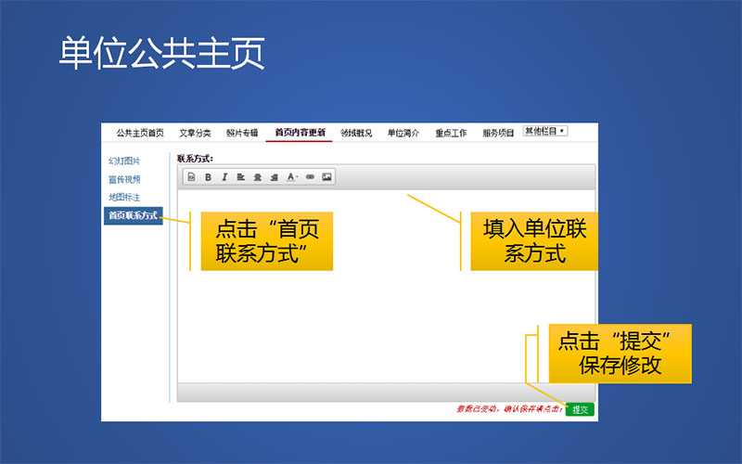742x464 pixels.
Task: Select 首页联系方式 in the sidebar
Action: pos(133,216)
